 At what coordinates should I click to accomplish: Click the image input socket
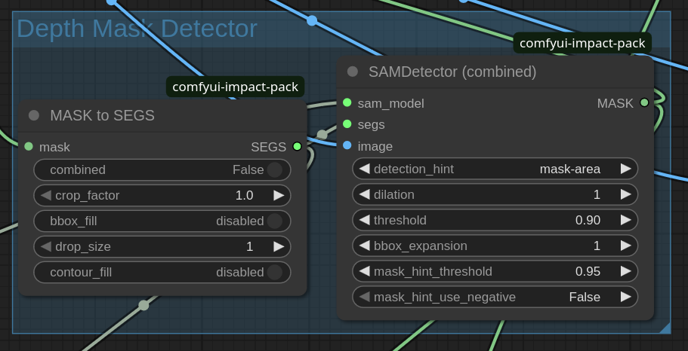click(347, 145)
